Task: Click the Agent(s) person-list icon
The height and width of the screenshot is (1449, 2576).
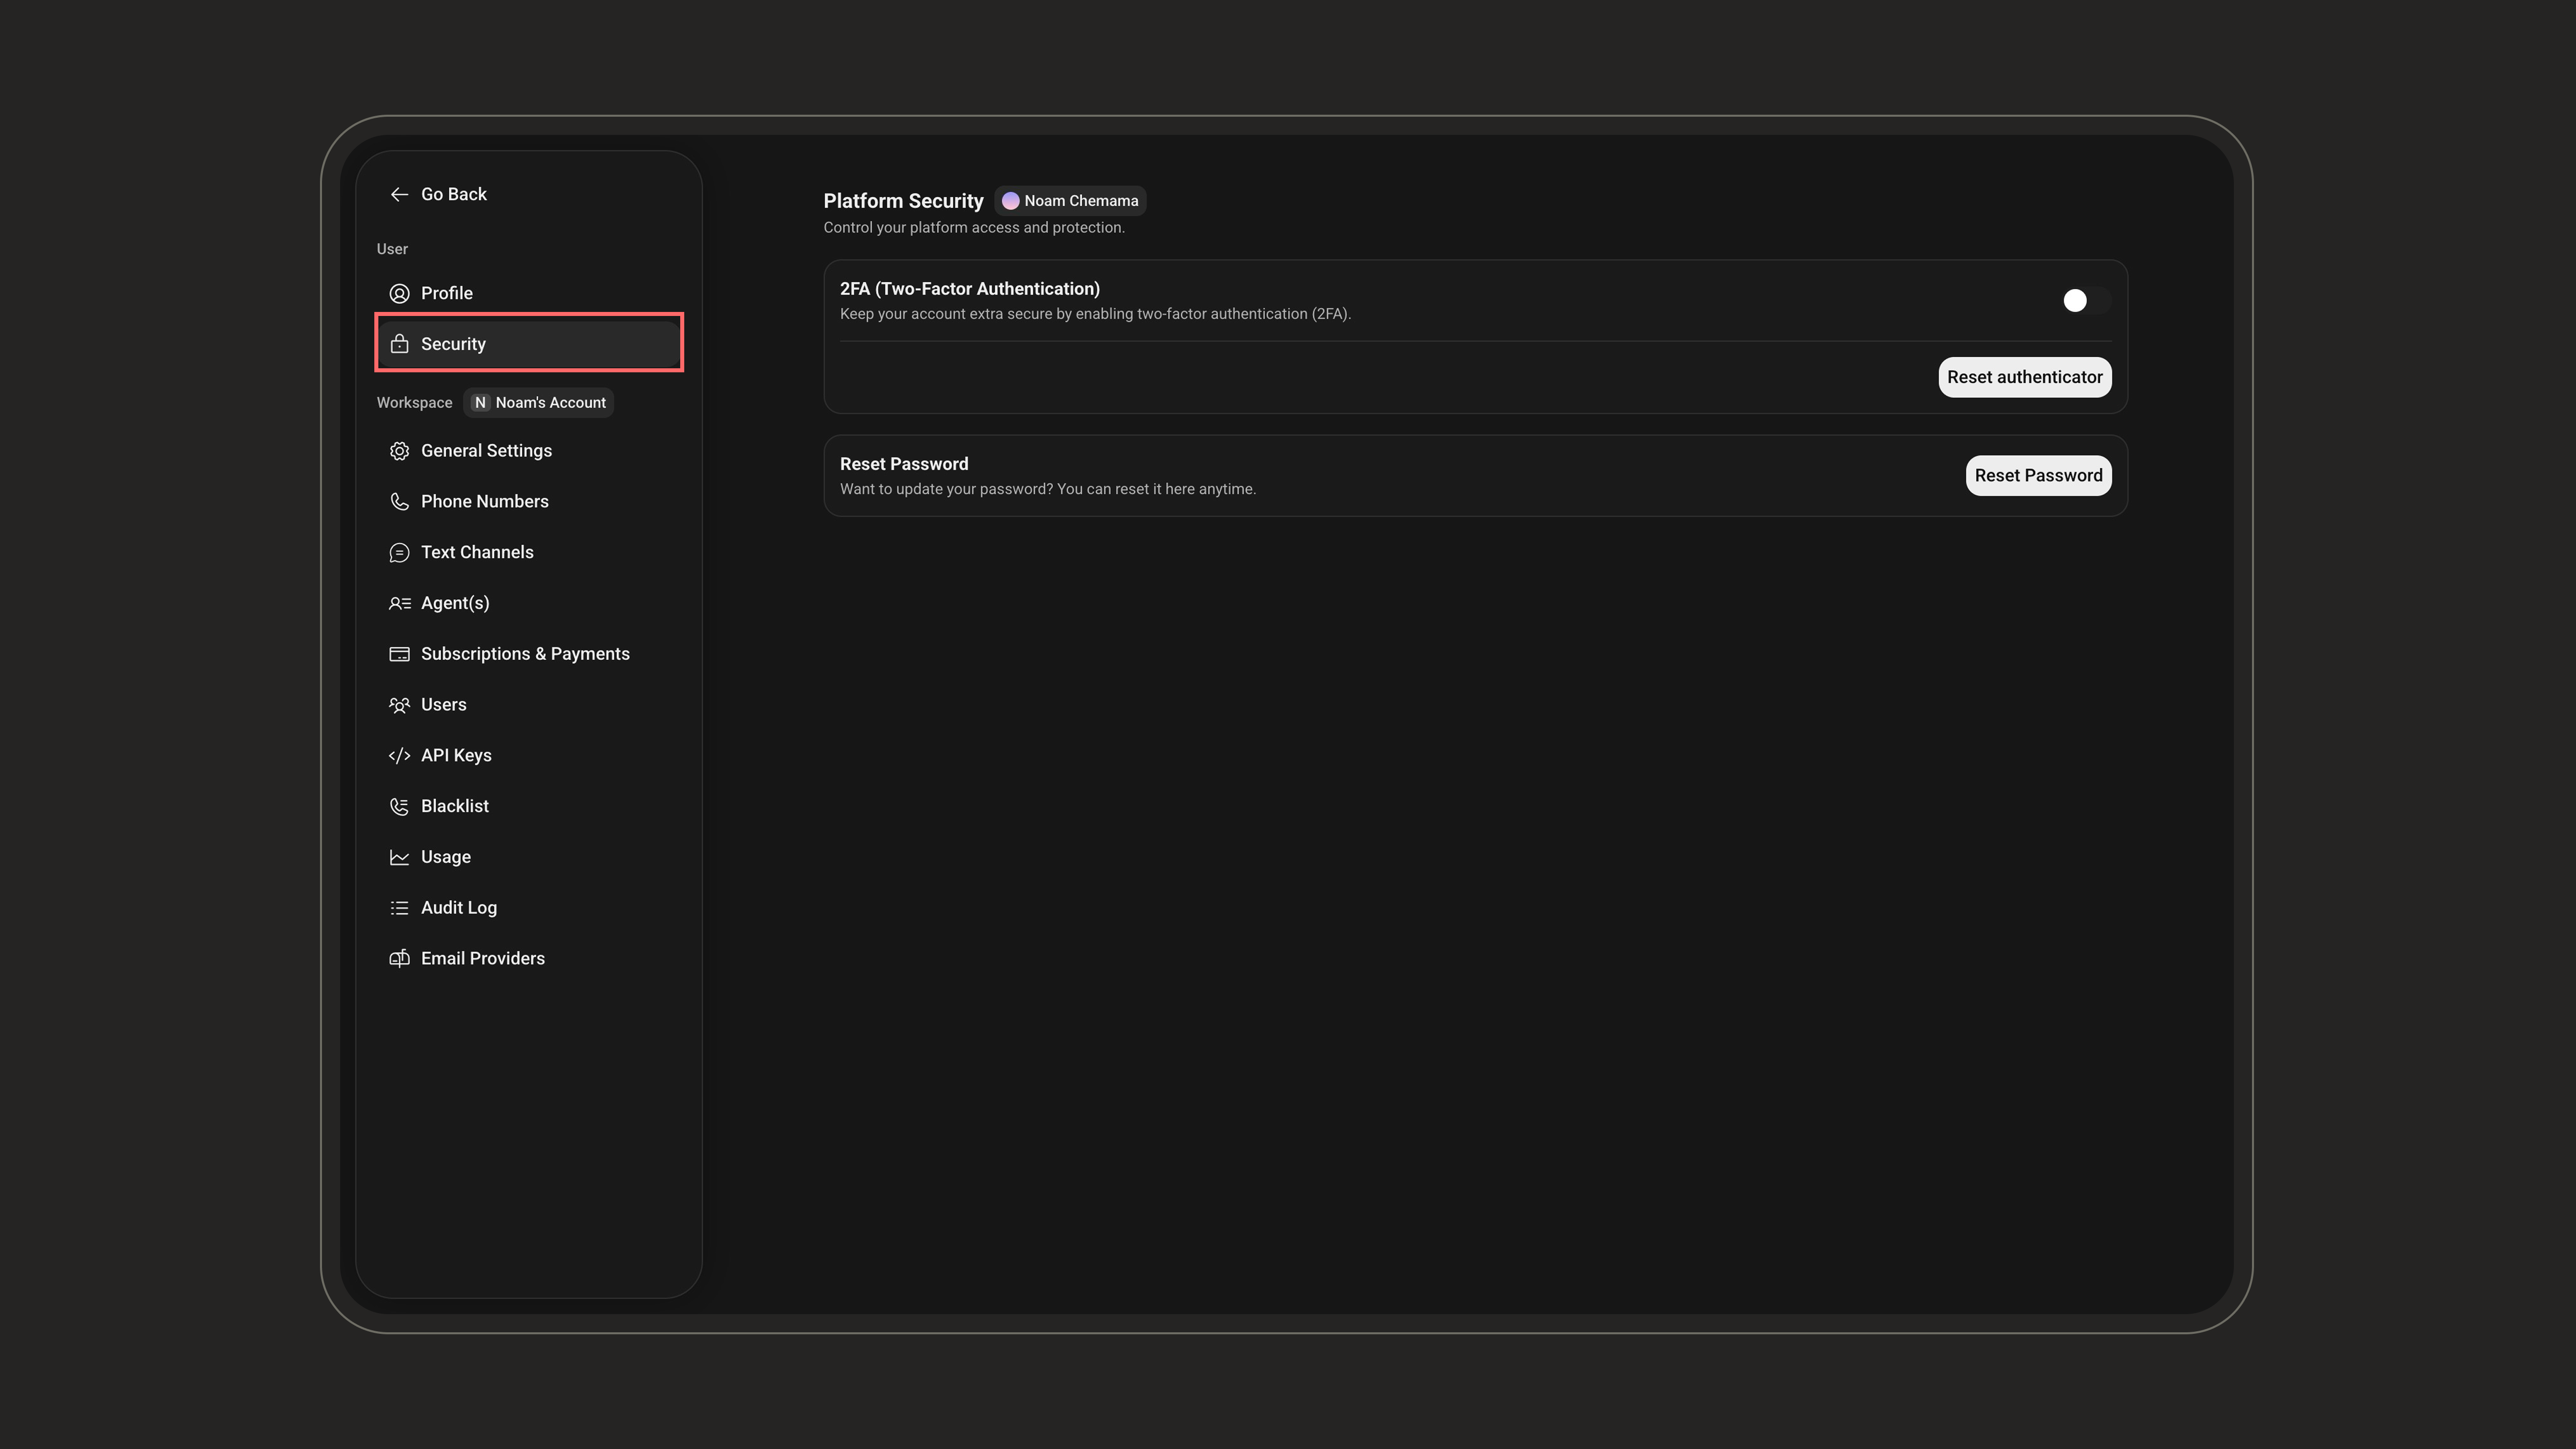Action: click(x=399, y=603)
